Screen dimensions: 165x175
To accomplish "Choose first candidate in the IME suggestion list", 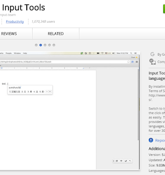I will pos(15,92).
